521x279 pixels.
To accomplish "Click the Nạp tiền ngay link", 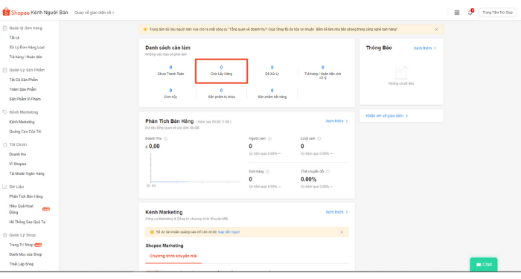I will tap(228, 232).
